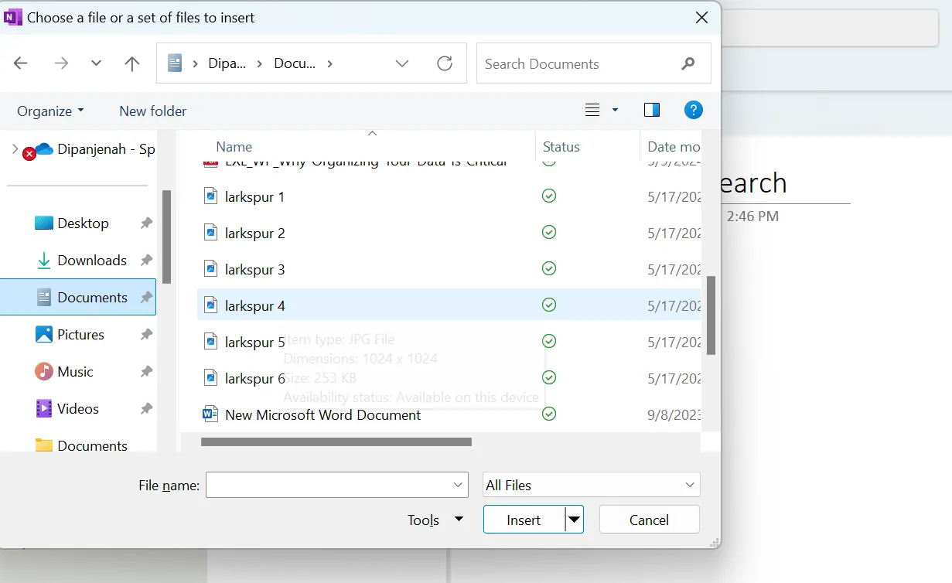Expand the Dipanjenah OneDrive tree node

pos(15,149)
